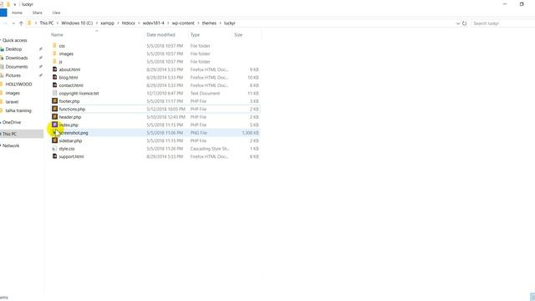This screenshot has width=535, height=301.
Task: Select the style.css file icon
Action: point(54,149)
